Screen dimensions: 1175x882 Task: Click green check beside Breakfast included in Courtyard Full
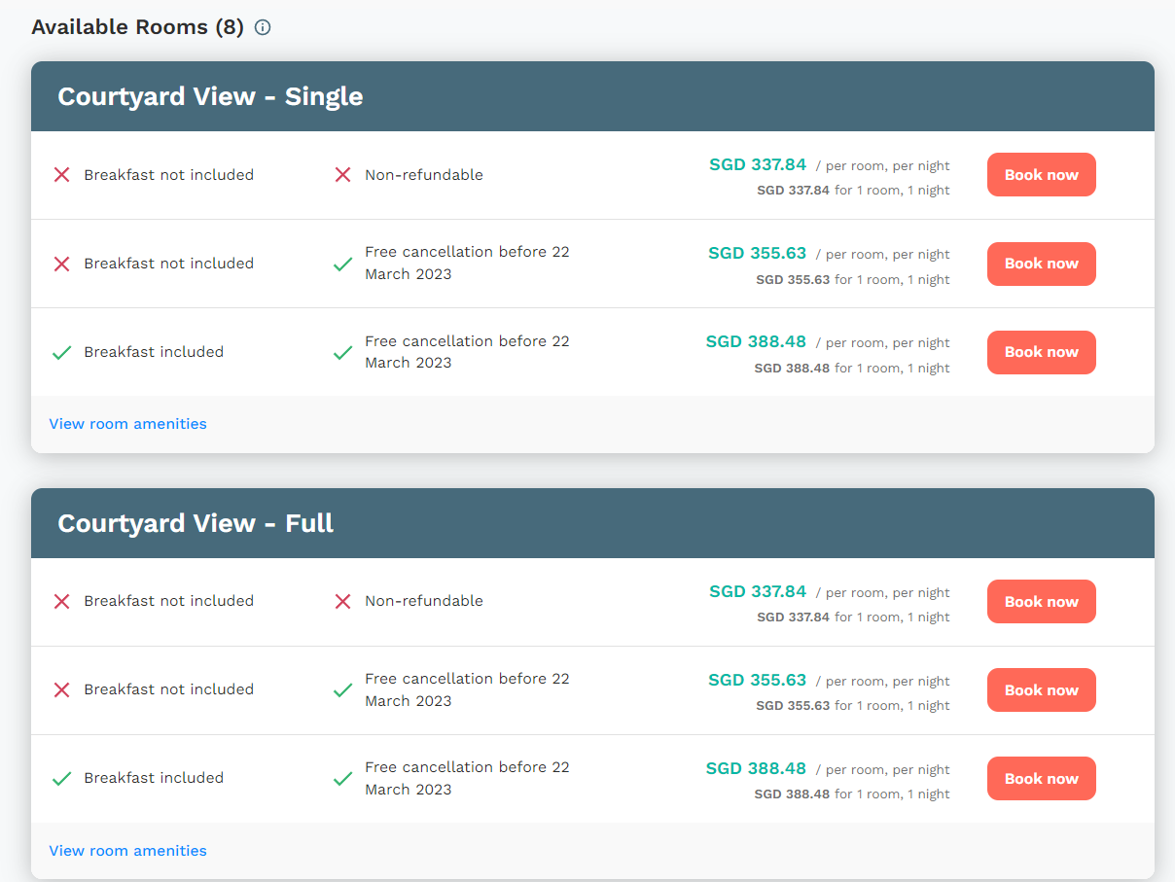(x=61, y=778)
